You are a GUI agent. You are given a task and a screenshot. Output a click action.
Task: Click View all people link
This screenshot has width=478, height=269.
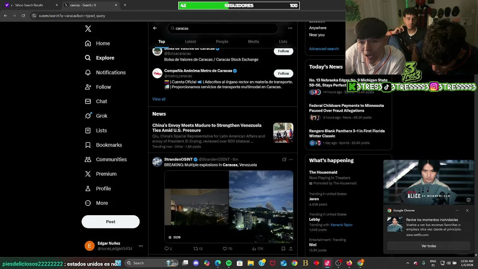(x=159, y=99)
